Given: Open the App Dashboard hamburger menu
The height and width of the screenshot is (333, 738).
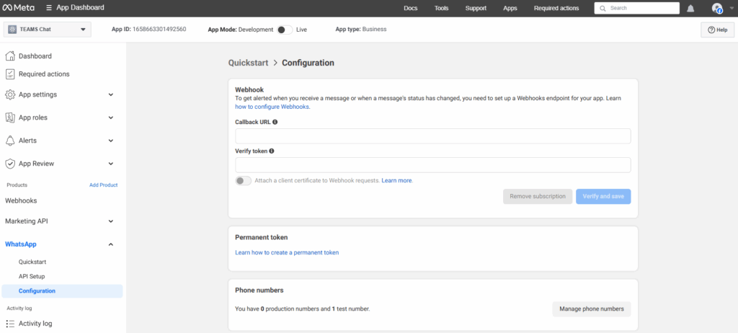Looking at the screenshot, I should tap(49, 8).
